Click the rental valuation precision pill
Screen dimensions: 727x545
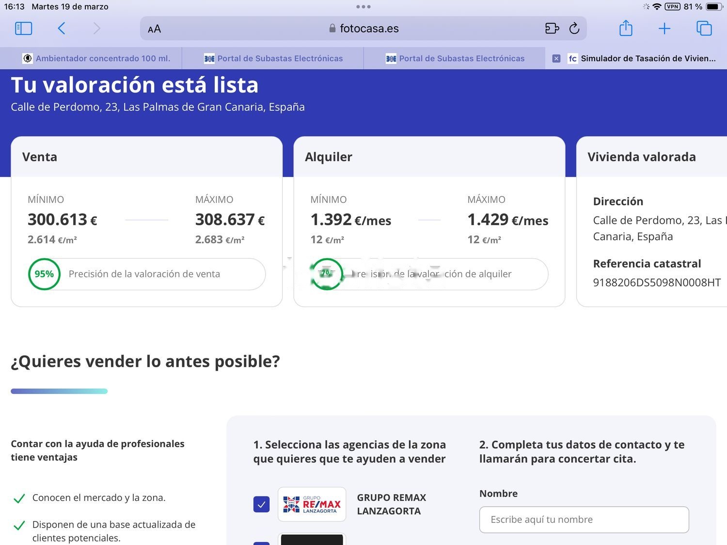(x=429, y=274)
